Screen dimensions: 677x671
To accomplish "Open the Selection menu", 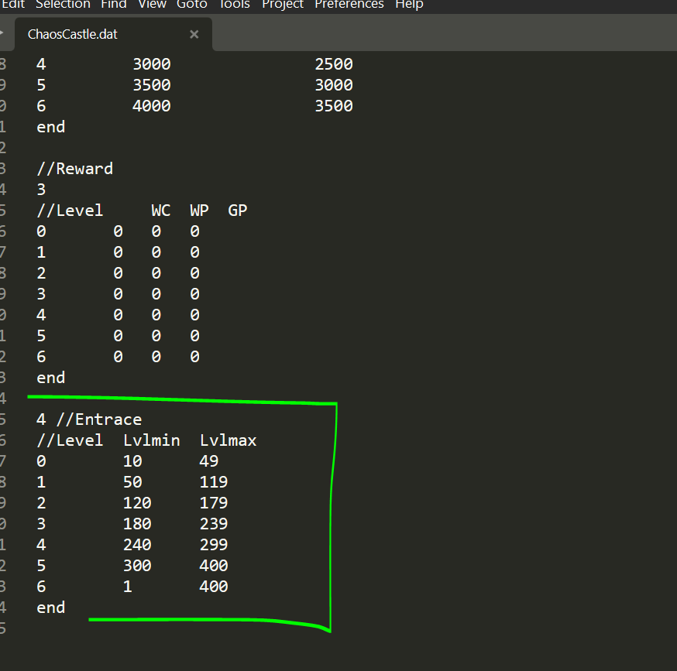I will coord(63,5).
